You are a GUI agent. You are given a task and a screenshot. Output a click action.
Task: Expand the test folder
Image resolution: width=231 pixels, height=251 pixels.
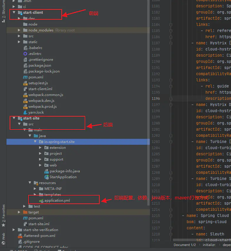click(24, 206)
